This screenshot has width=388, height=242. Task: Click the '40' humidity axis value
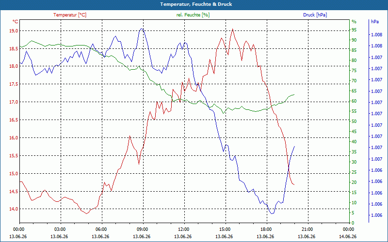pyautogui.click(x=354, y=142)
